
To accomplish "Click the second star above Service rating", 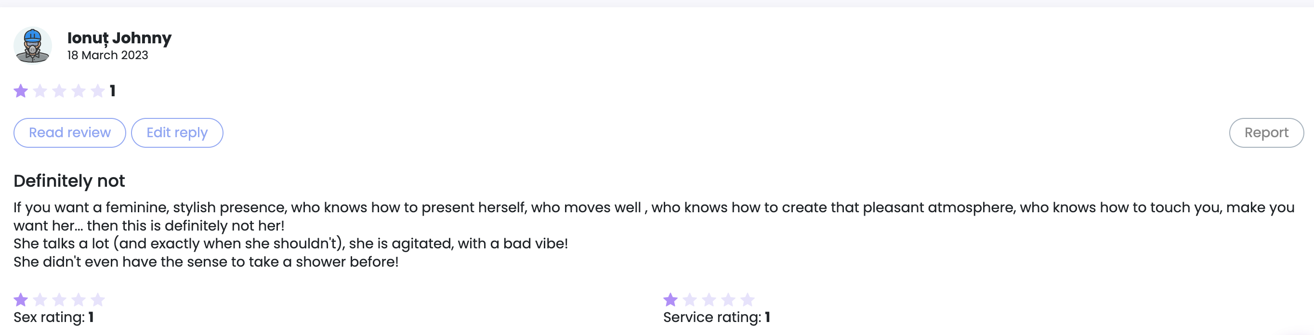I will coord(690,299).
